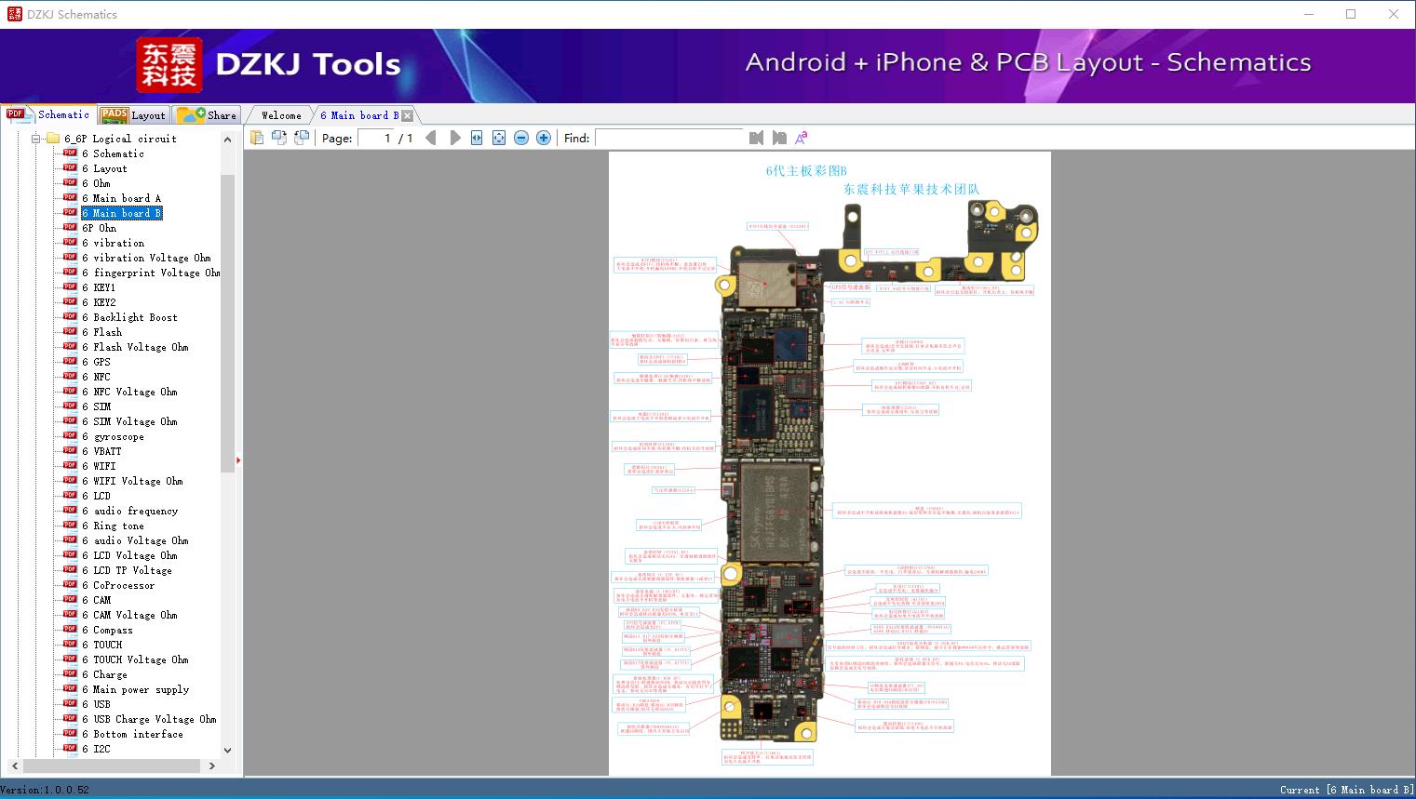
Task: Click the tree's vertical scrollbar thumb
Action: (x=227, y=323)
